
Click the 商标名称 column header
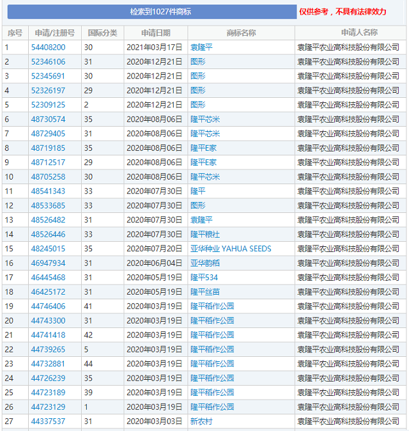pyautogui.click(x=241, y=33)
